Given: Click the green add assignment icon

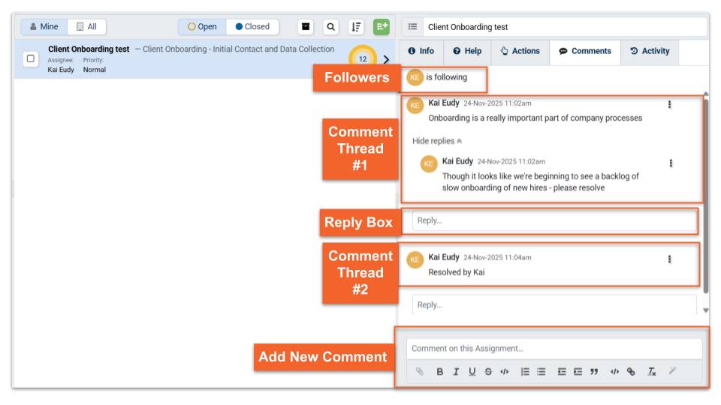Looking at the screenshot, I should point(382,27).
